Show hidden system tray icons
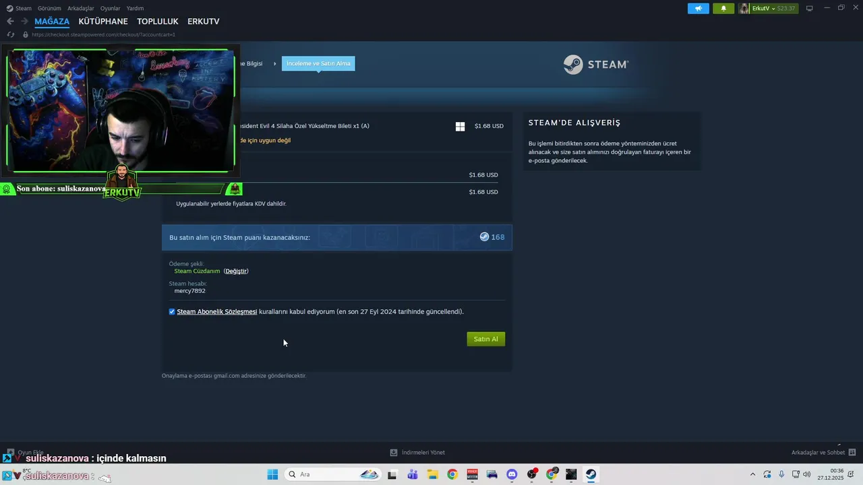The image size is (863, 485). tap(753, 474)
